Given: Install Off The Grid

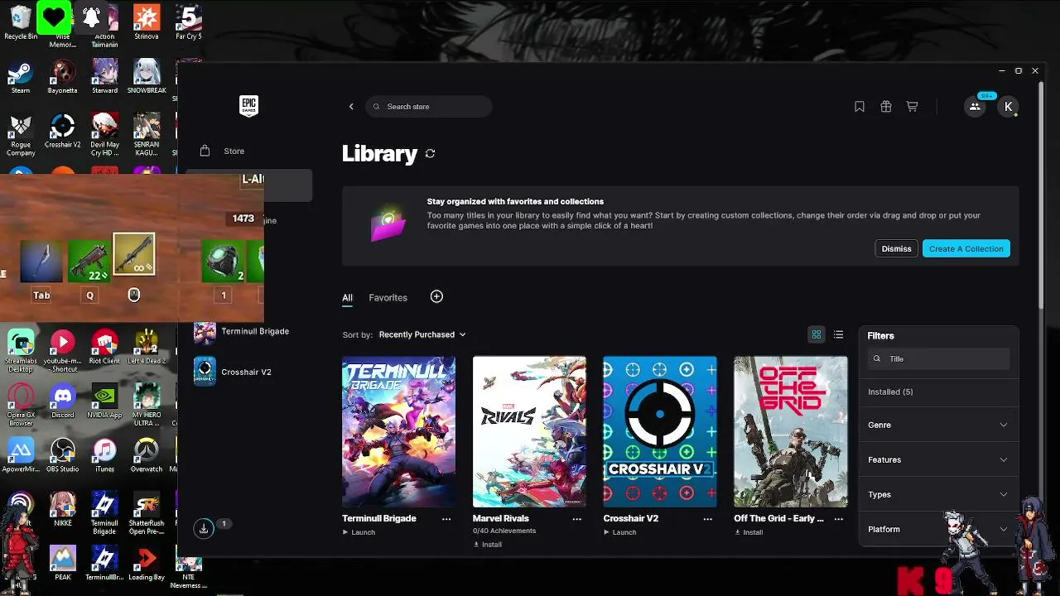Looking at the screenshot, I should (749, 532).
